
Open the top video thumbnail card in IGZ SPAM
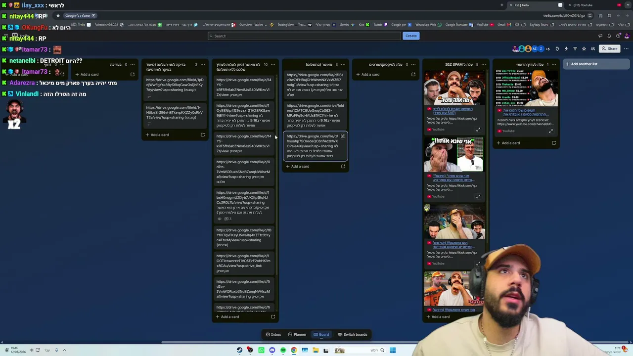coord(454,102)
